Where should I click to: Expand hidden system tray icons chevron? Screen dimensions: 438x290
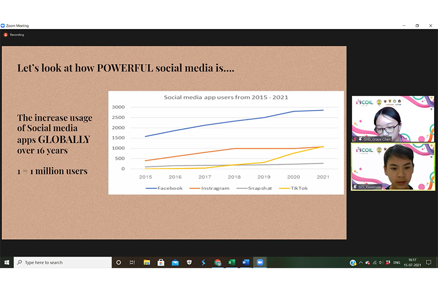pos(361,263)
